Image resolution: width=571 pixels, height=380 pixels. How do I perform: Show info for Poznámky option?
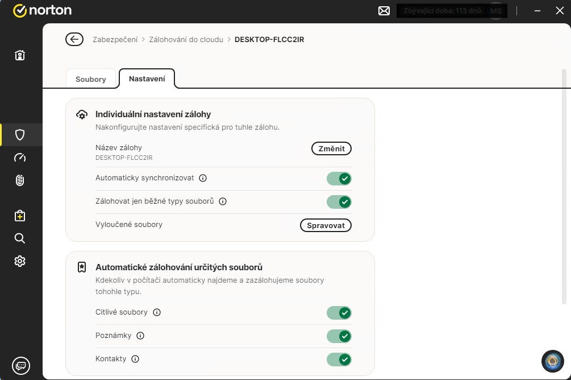(140, 336)
